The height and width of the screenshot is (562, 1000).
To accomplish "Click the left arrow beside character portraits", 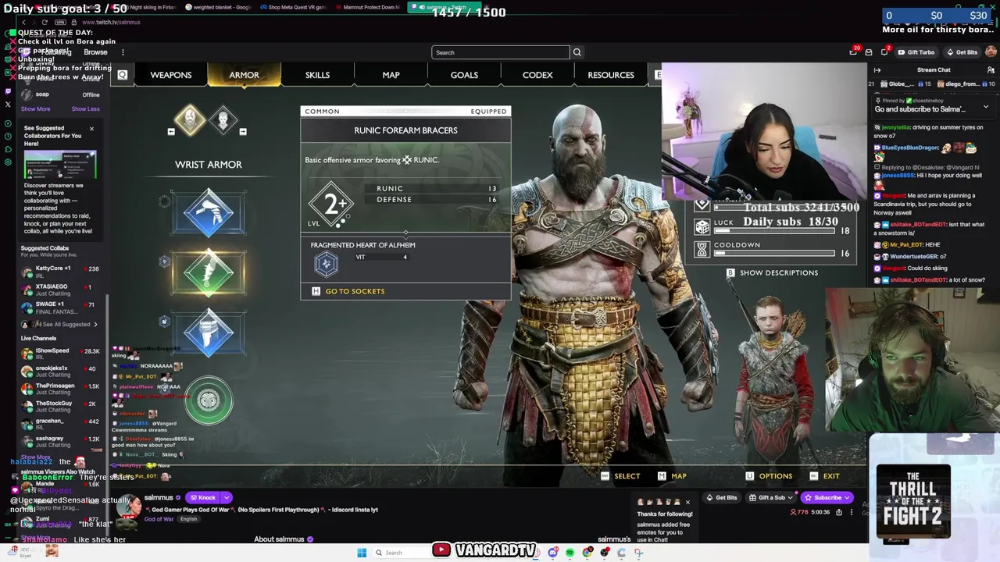I will [x=171, y=131].
